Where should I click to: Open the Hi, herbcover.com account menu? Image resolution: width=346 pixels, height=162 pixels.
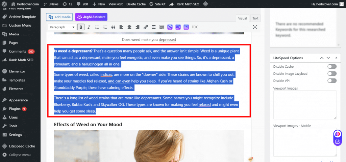point(327,4)
